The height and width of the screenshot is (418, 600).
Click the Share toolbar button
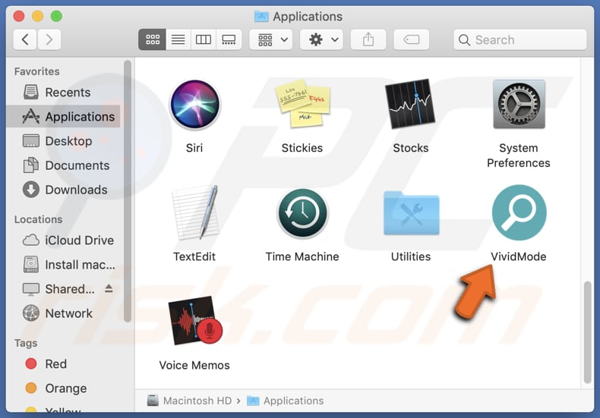tap(368, 39)
